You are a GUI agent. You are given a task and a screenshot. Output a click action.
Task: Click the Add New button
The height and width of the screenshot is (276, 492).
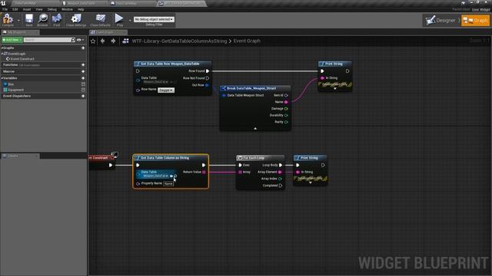pyautogui.click(x=12, y=40)
